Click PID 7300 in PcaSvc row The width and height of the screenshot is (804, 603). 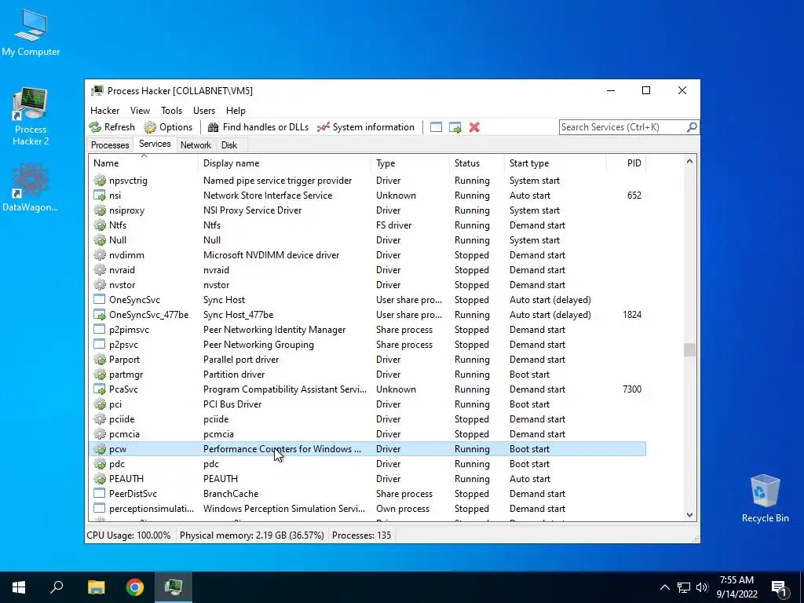[x=632, y=389]
